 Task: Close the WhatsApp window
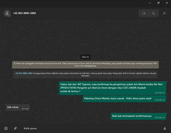pyautogui.click(x=167, y=3)
